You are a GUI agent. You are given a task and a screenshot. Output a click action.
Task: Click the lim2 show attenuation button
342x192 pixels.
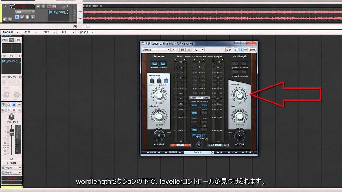[x=194, y=105]
